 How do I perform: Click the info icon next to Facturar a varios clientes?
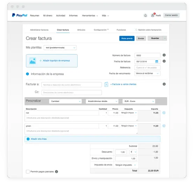[164, 84]
